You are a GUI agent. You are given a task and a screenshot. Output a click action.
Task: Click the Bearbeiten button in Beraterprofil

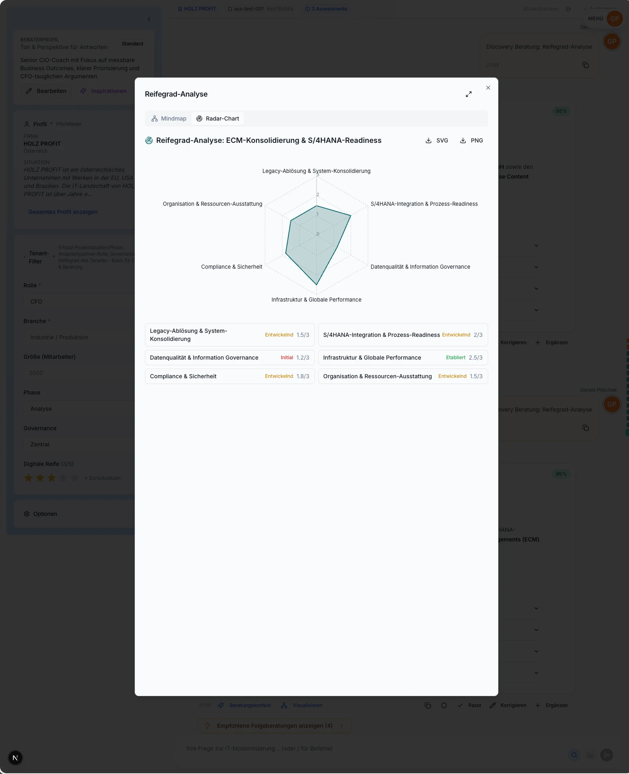click(x=46, y=91)
